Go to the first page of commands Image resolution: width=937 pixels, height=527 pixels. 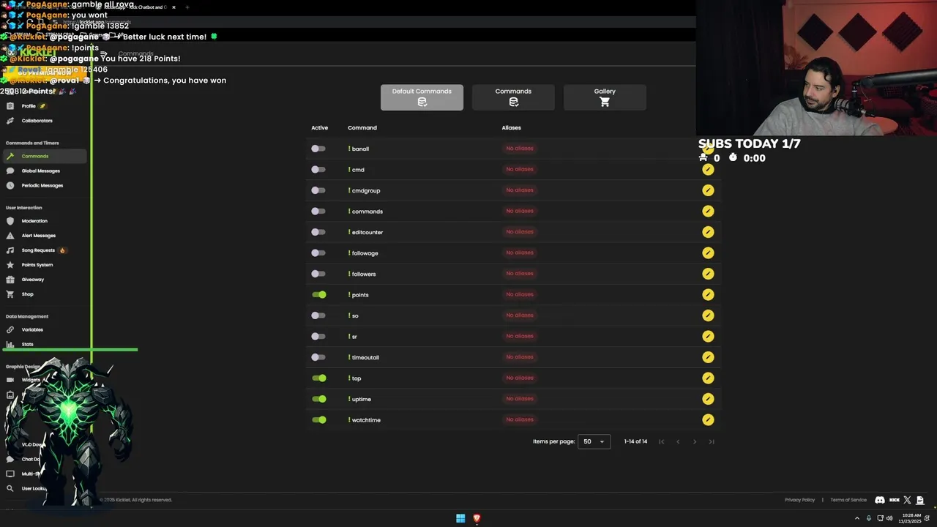662,441
